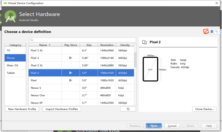222x132 pixels.
Task: Sort by the Resolution column header
Action: [x=107, y=45]
